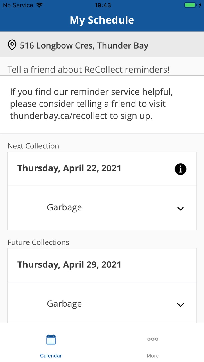Open info for April 22 collection
This screenshot has height=362, width=204.
pos(180,169)
